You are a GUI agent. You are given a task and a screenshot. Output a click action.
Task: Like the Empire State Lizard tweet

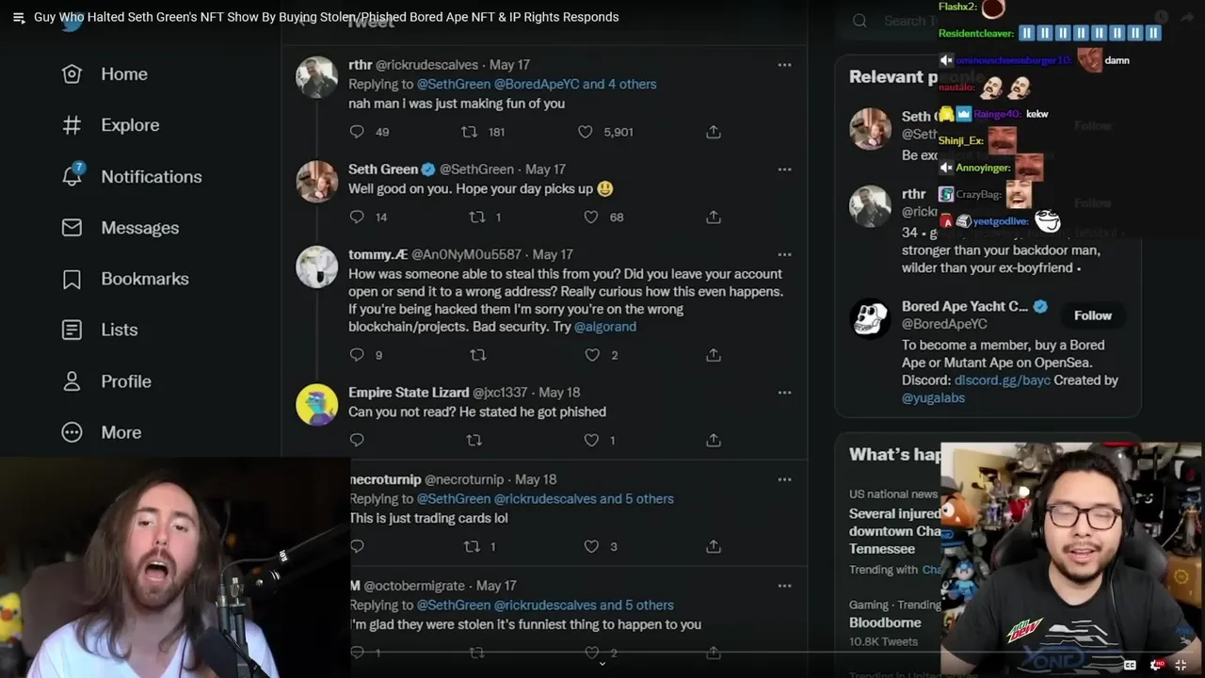tap(591, 440)
